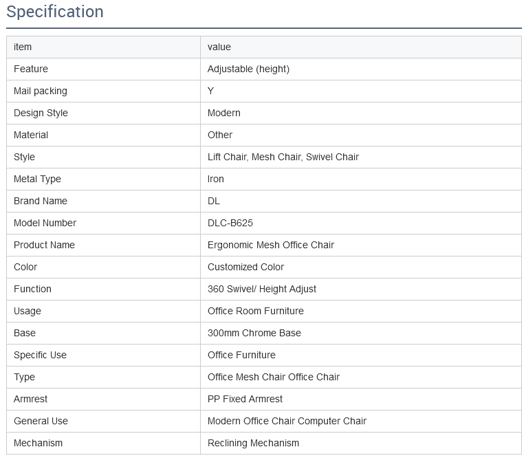The image size is (526, 458).
Task: Click the 'Iron' metal type value
Action: click(x=216, y=179)
